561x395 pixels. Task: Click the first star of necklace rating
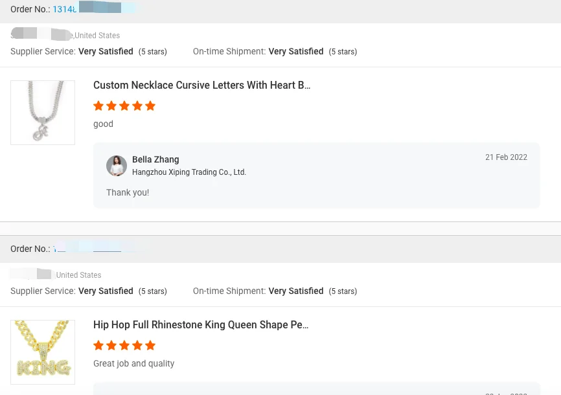[98, 106]
